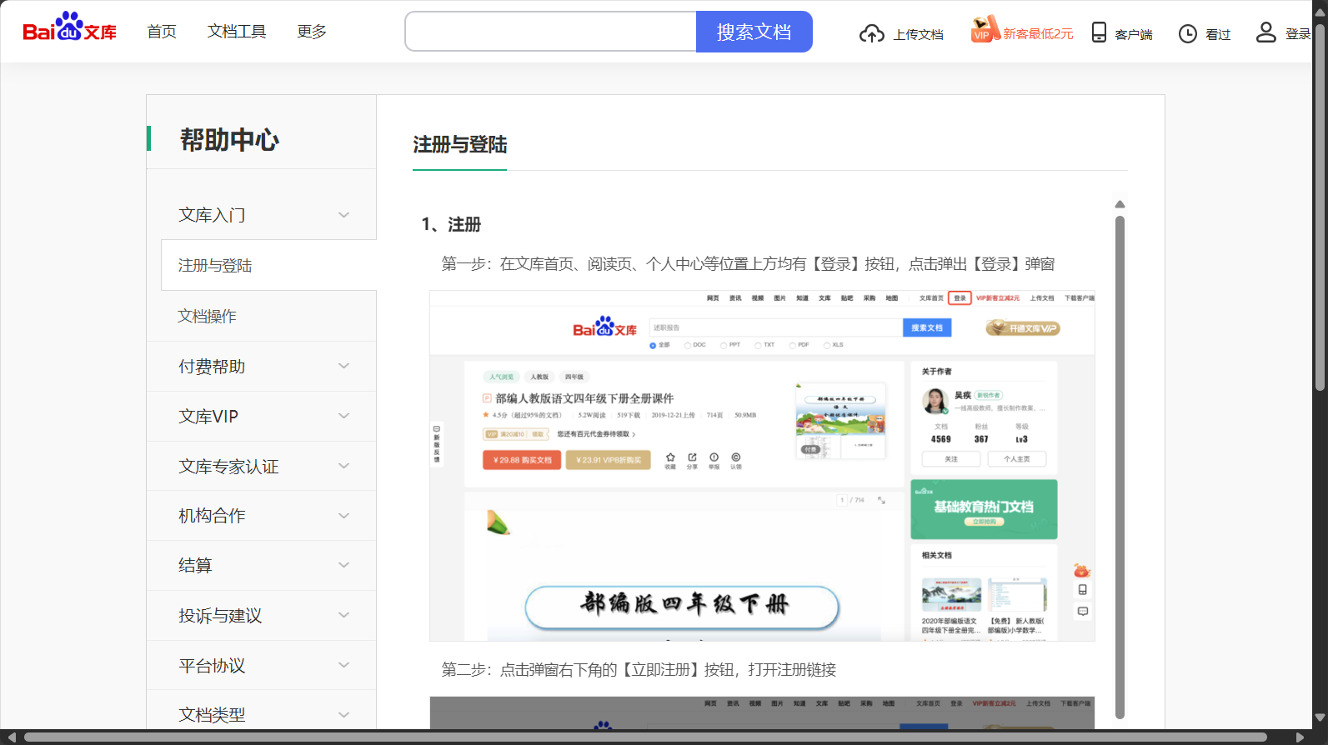Click the login user avatar icon

(1266, 32)
